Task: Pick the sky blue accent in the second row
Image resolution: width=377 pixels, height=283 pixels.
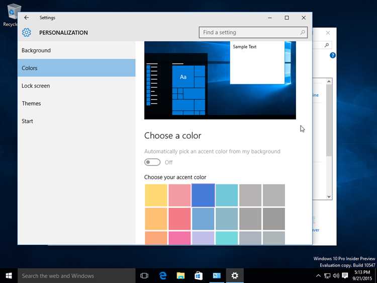Action: [203, 219]
